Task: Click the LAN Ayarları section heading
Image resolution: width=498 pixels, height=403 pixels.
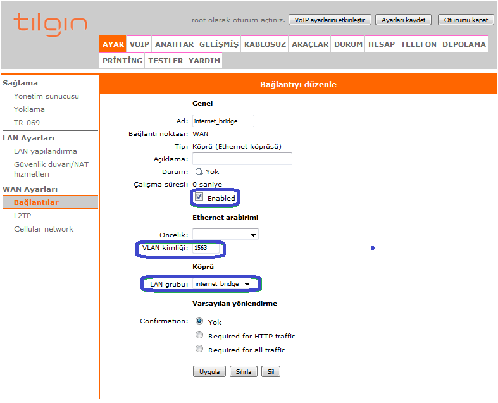Action: 28,138
